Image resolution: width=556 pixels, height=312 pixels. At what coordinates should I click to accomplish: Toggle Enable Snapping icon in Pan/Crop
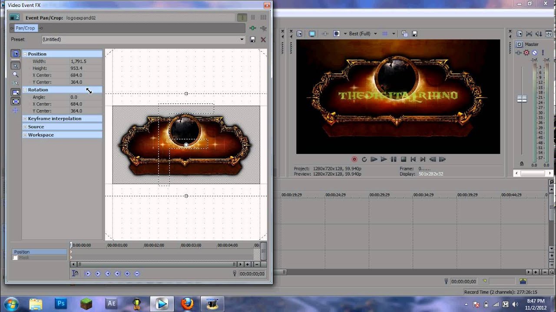click(x=16, y=83)
